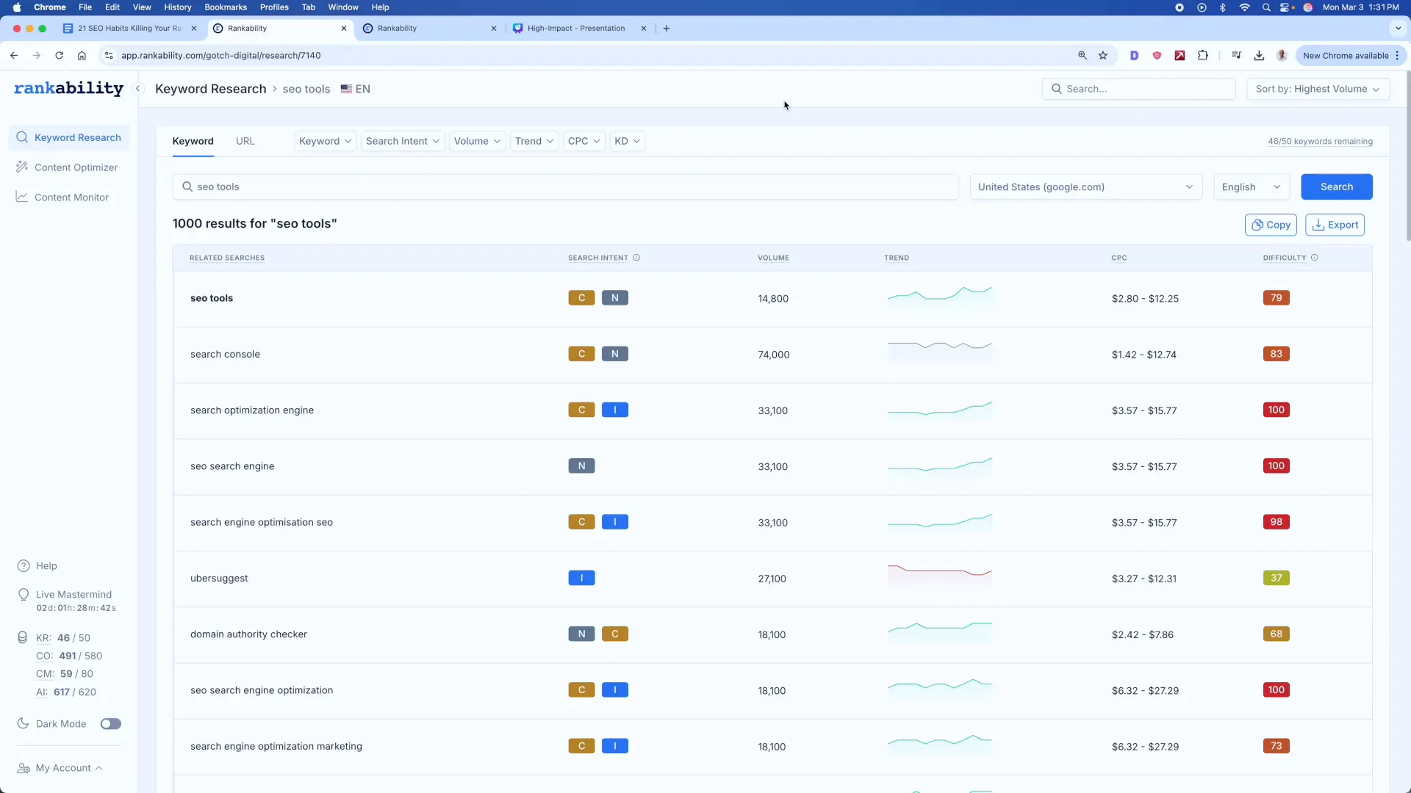The height and width of the screenshot is (793, 1411).
Task: Click the rankability logo
Action: [x=68, y=88]
